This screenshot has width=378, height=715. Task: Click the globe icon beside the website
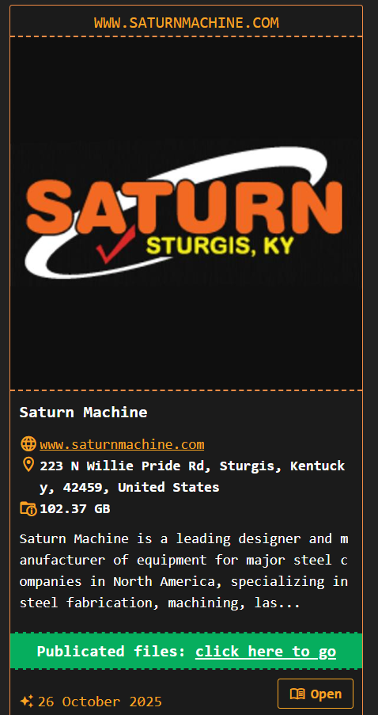pos(28,443)
